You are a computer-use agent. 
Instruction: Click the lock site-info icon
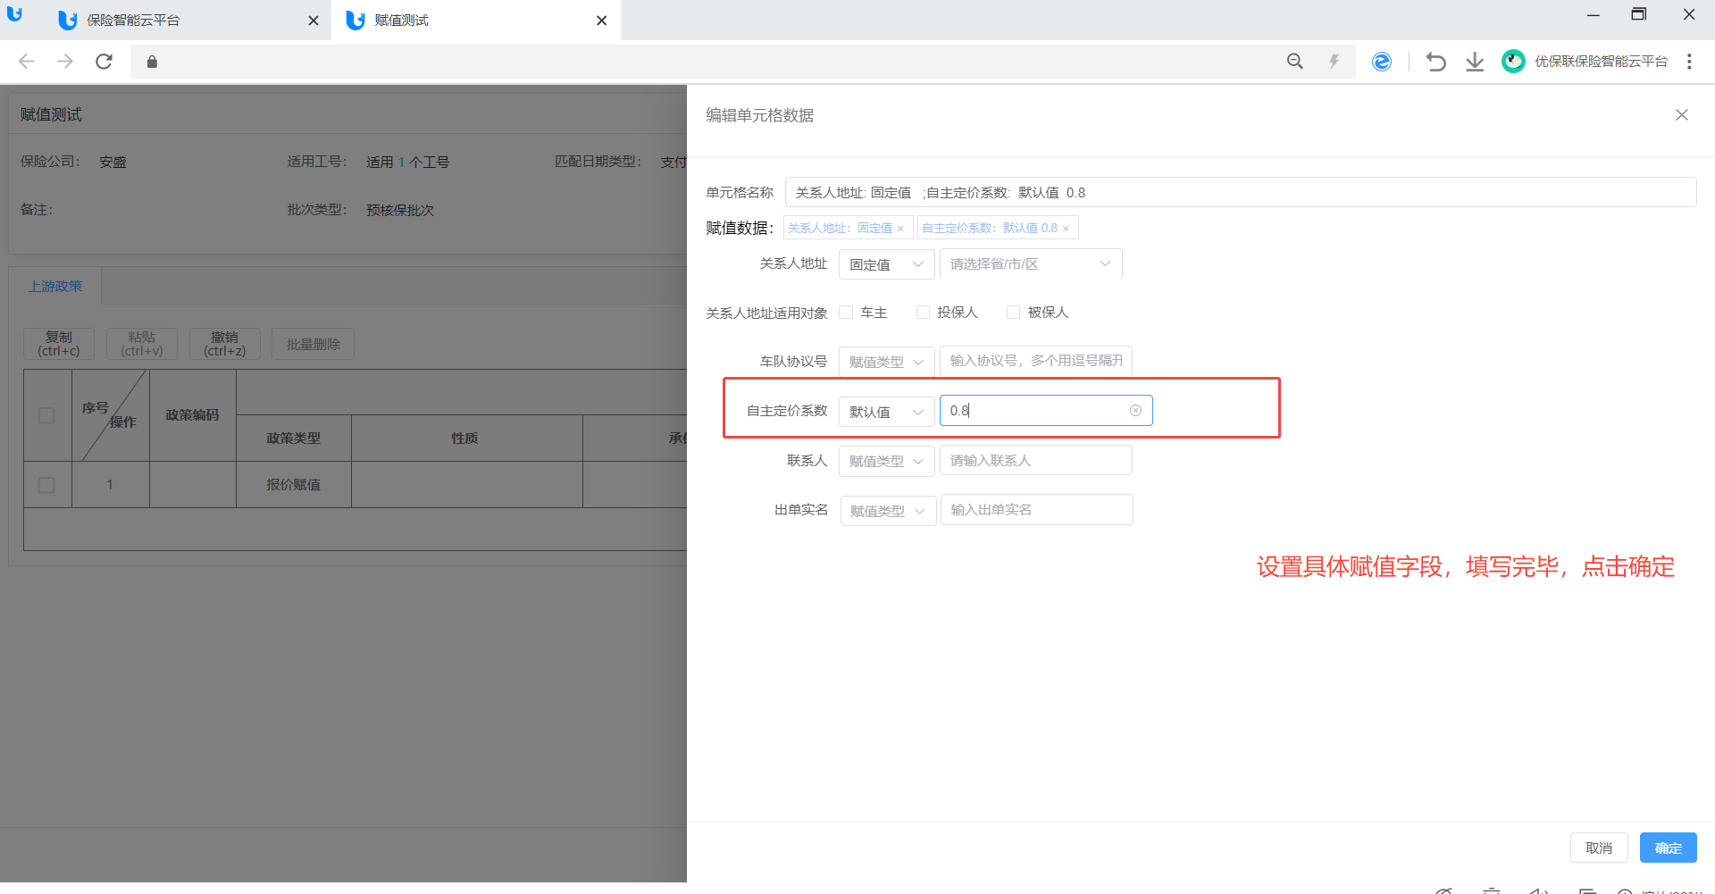click(x=152, y=62)
